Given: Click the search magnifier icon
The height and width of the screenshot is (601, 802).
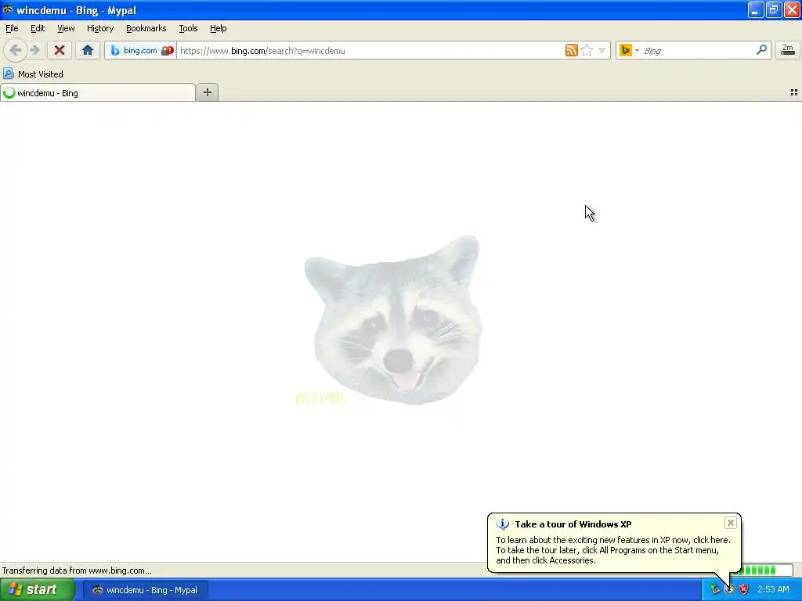Looking at the screenshot, I should pos(761,50).
